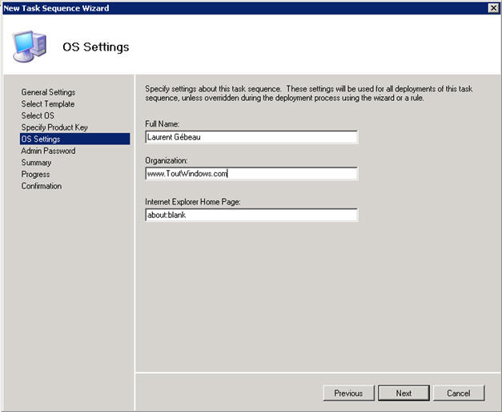Screen dimensions: 502x412
Task: Select the Select Template step in sidebar
Action: (x=48, y=104)
